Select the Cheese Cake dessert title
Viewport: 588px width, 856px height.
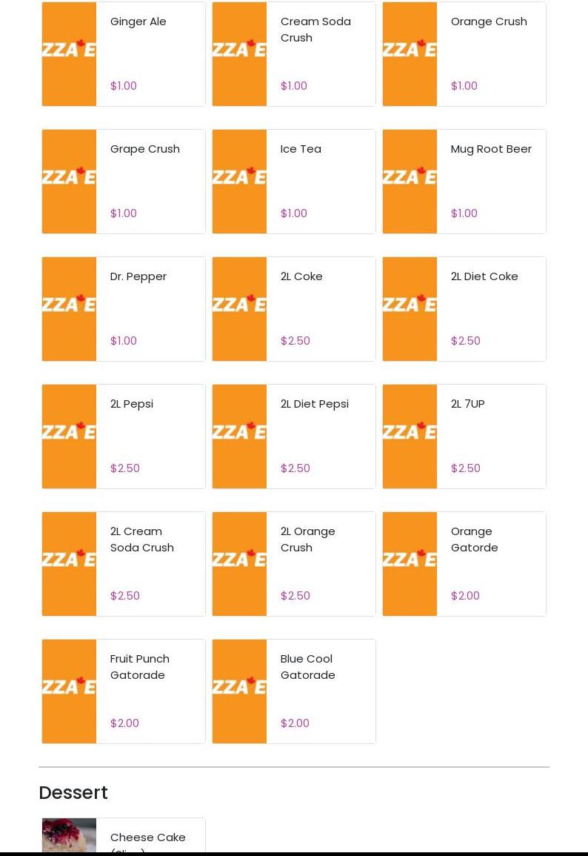point(148,837)
